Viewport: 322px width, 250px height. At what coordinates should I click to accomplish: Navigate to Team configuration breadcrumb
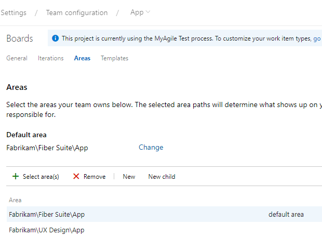(x=77, y=12)
